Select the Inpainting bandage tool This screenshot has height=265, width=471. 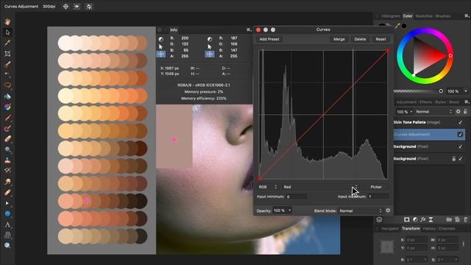(7, 193)
